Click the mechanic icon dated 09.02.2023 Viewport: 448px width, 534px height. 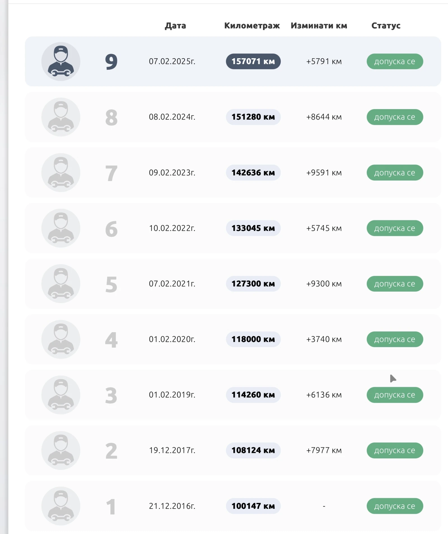[61, 172]
